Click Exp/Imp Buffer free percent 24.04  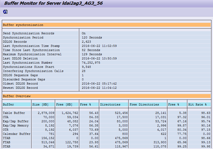(94, 122)
